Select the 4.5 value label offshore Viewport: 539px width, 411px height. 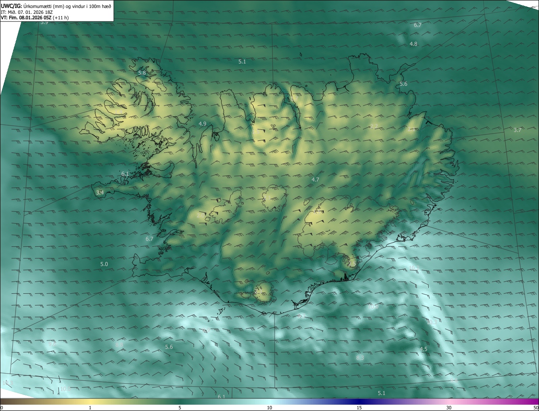click(x=424, y=349)
